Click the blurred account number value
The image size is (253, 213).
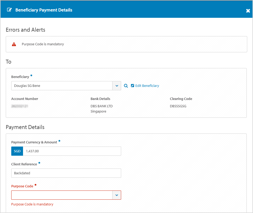[20, 106]
